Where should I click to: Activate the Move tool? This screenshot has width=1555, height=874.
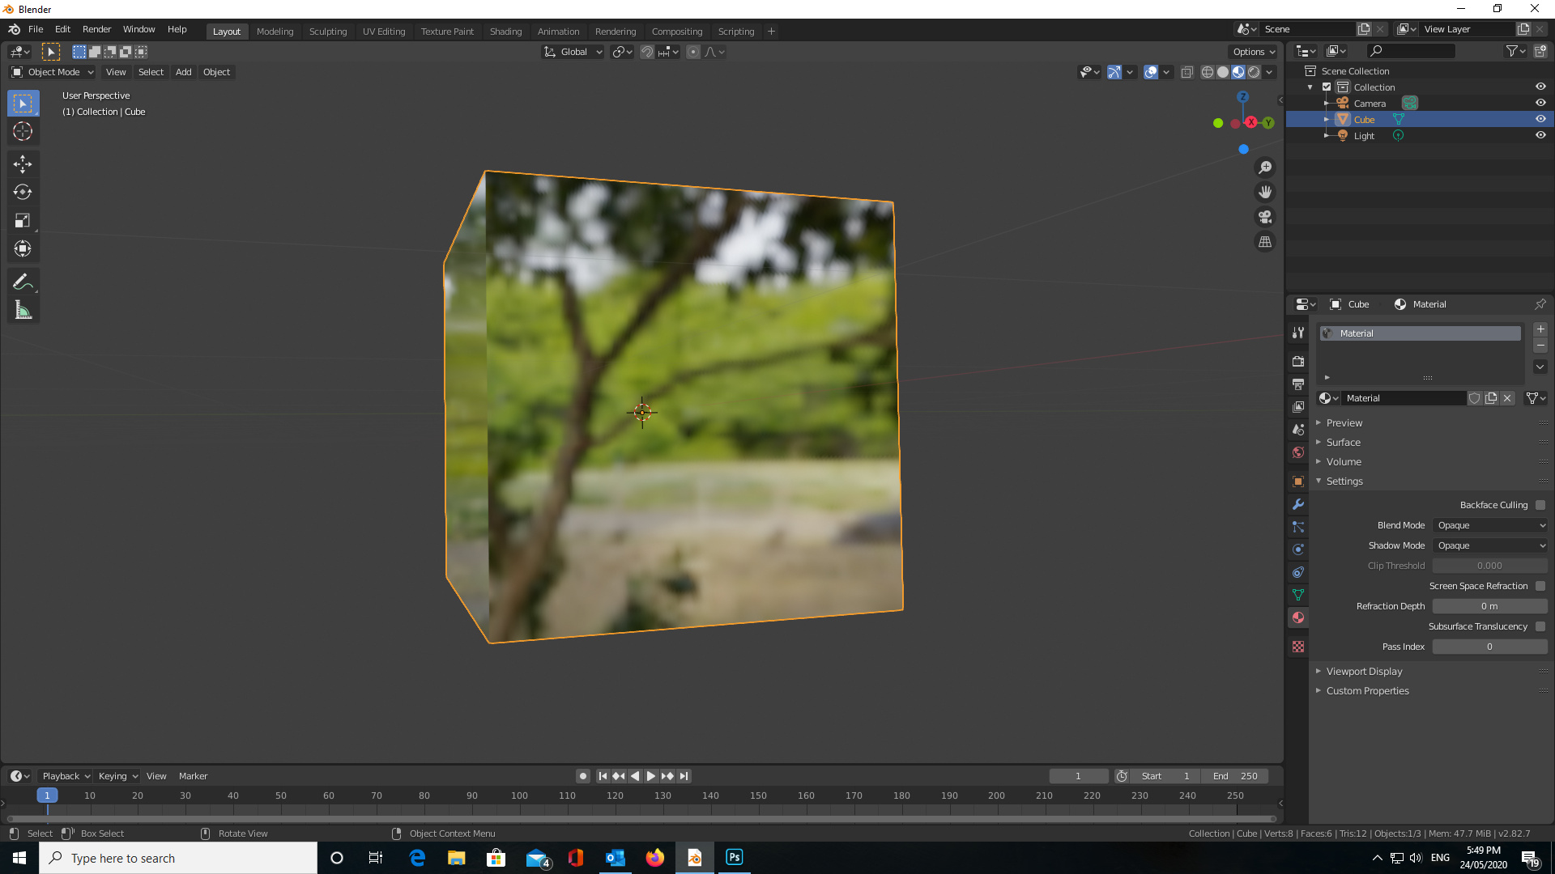(23, 164)
